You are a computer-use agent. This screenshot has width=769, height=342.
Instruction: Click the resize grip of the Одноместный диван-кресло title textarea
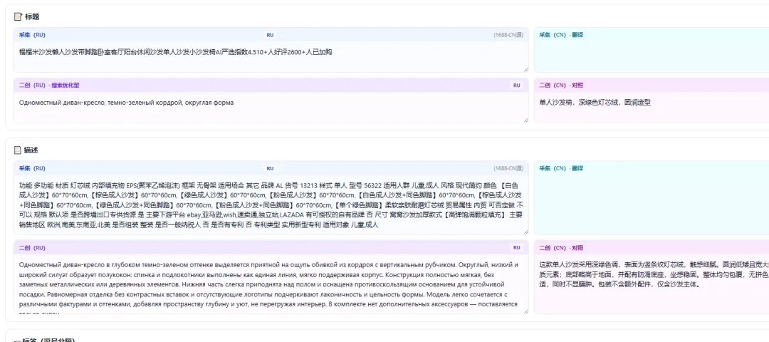click(525, 120)
